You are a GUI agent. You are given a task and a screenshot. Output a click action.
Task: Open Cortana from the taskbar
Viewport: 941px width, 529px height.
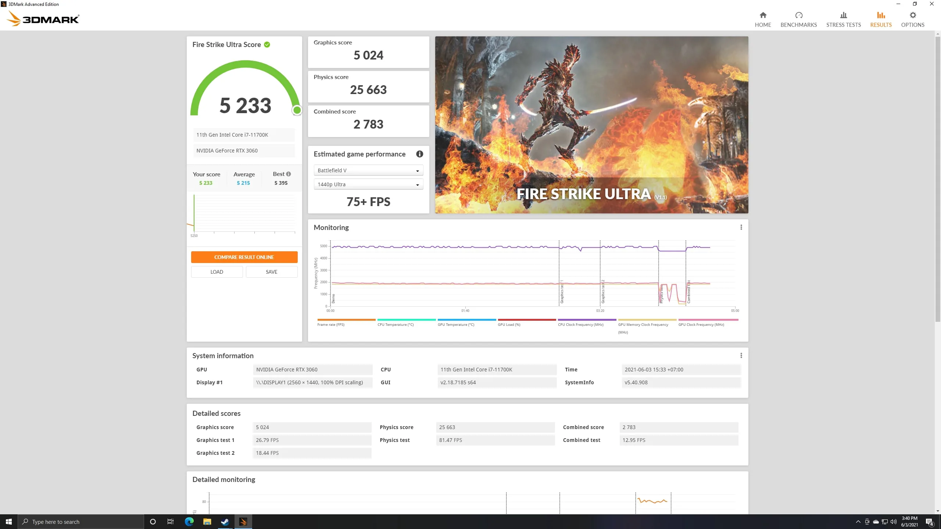click(x=153, y=522)
